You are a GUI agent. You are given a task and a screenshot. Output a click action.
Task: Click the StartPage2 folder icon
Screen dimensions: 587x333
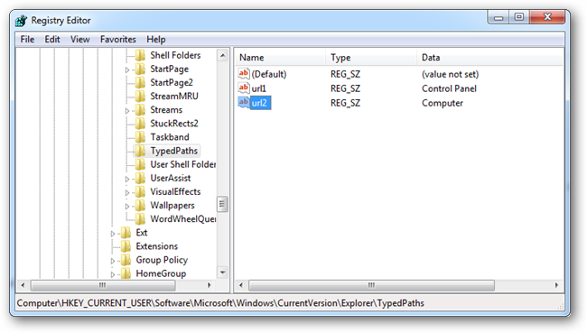click(140, 83)
